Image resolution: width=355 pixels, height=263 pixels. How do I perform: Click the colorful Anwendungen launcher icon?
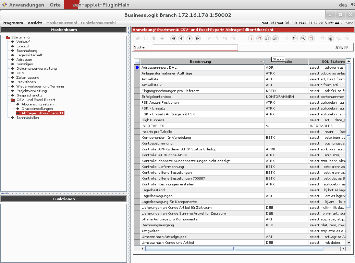[x=4, y=4]
